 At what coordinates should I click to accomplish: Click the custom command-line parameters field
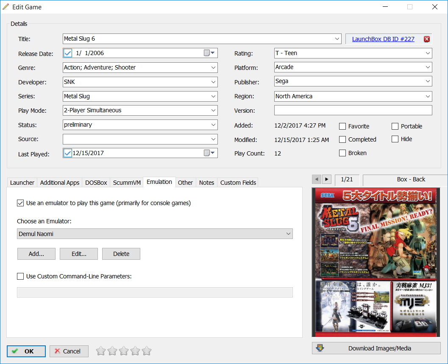click(x=155, y=292)
